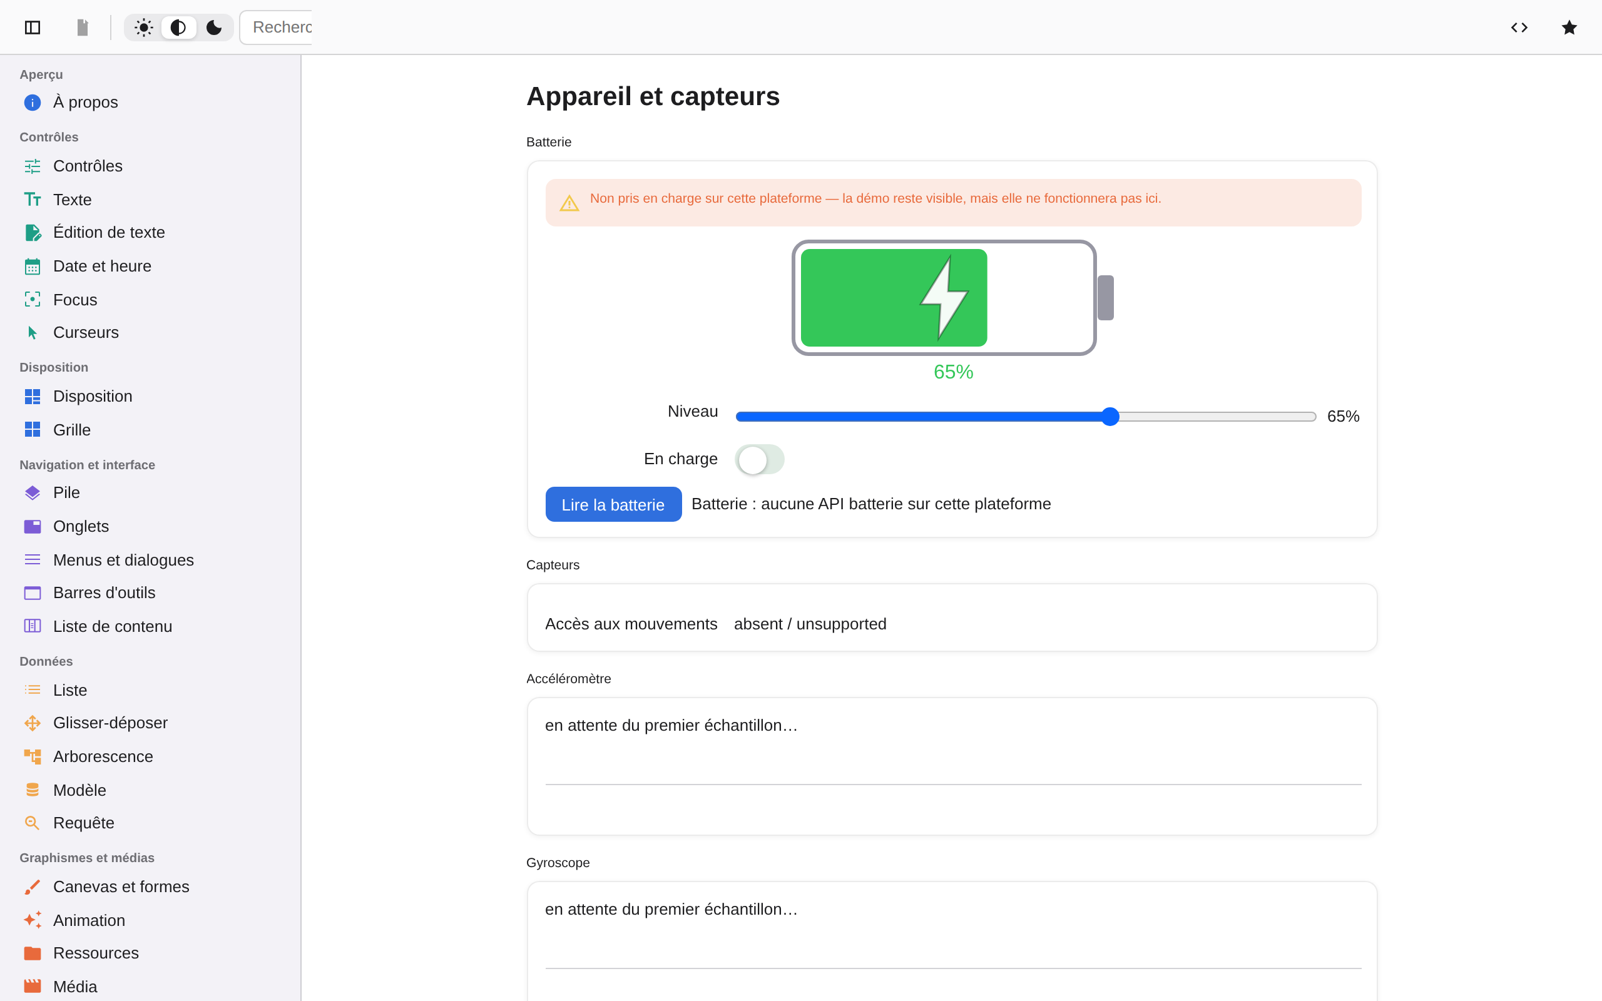Screen dimensions: 1602x1001
Task: Open the Arborescence tree icon
Action: 33,757
